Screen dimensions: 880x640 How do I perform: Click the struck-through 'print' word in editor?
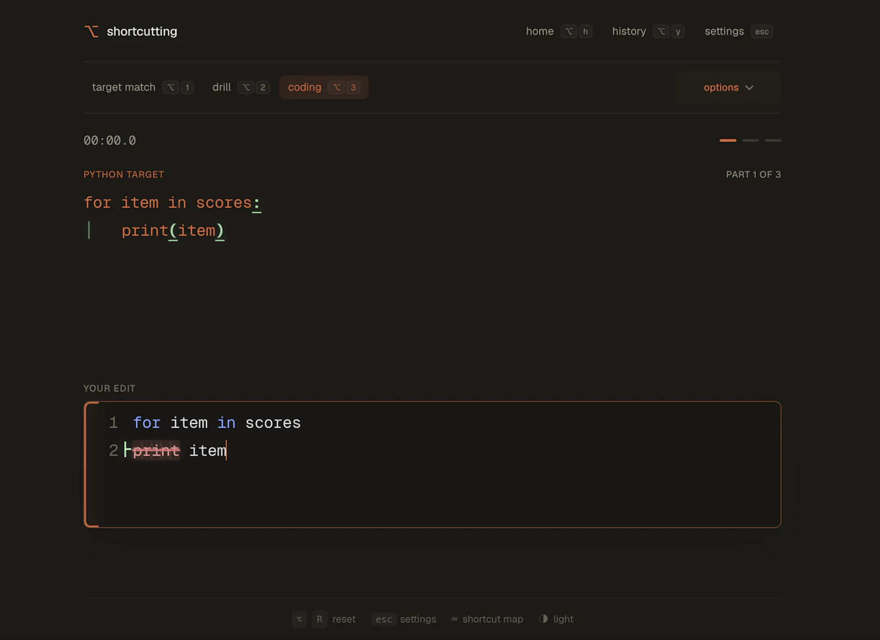coord(156,451)
